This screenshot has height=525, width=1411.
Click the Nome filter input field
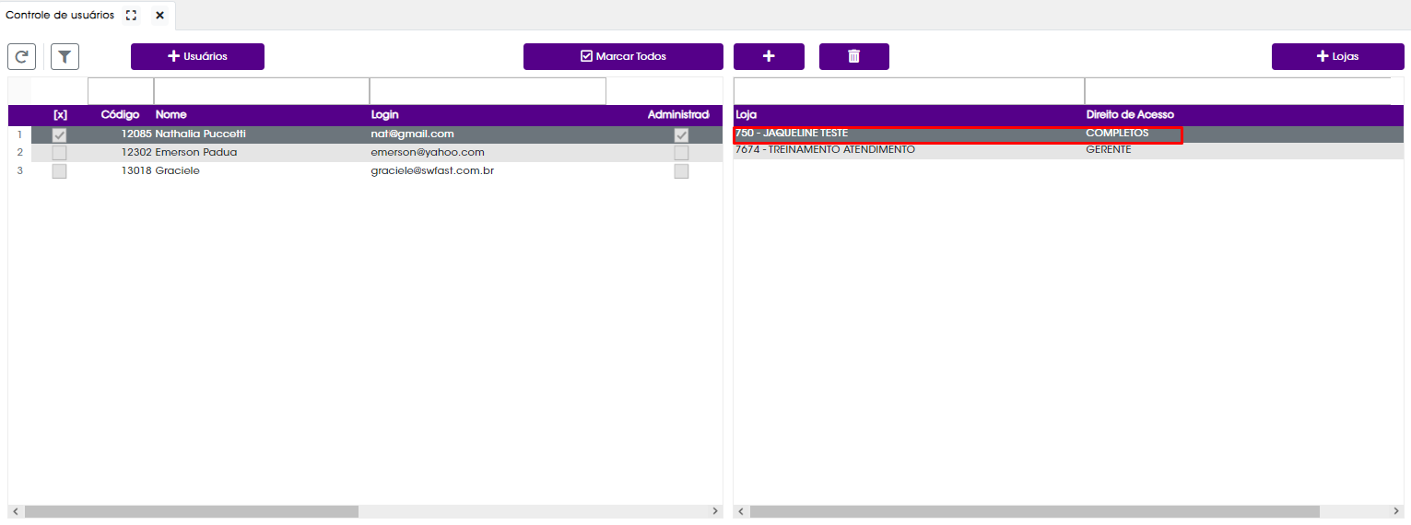[x=262, y=91]
